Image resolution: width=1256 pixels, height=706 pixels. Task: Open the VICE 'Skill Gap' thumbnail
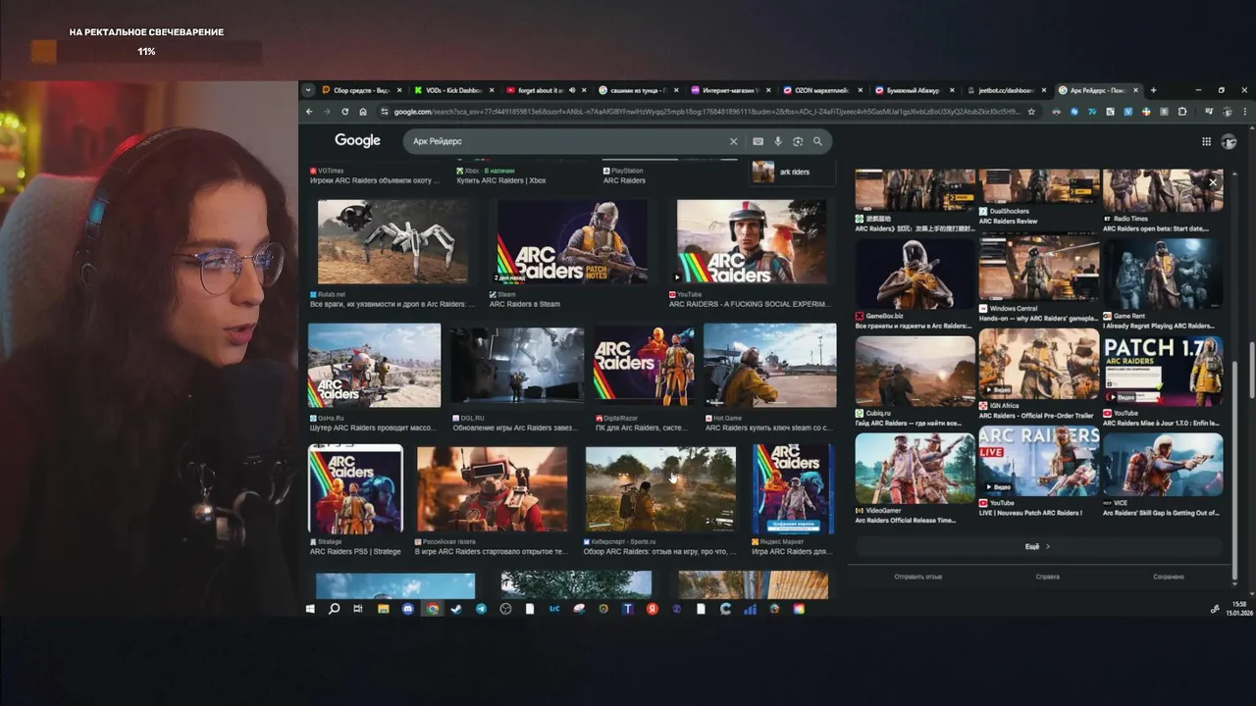click(1164, 466)
